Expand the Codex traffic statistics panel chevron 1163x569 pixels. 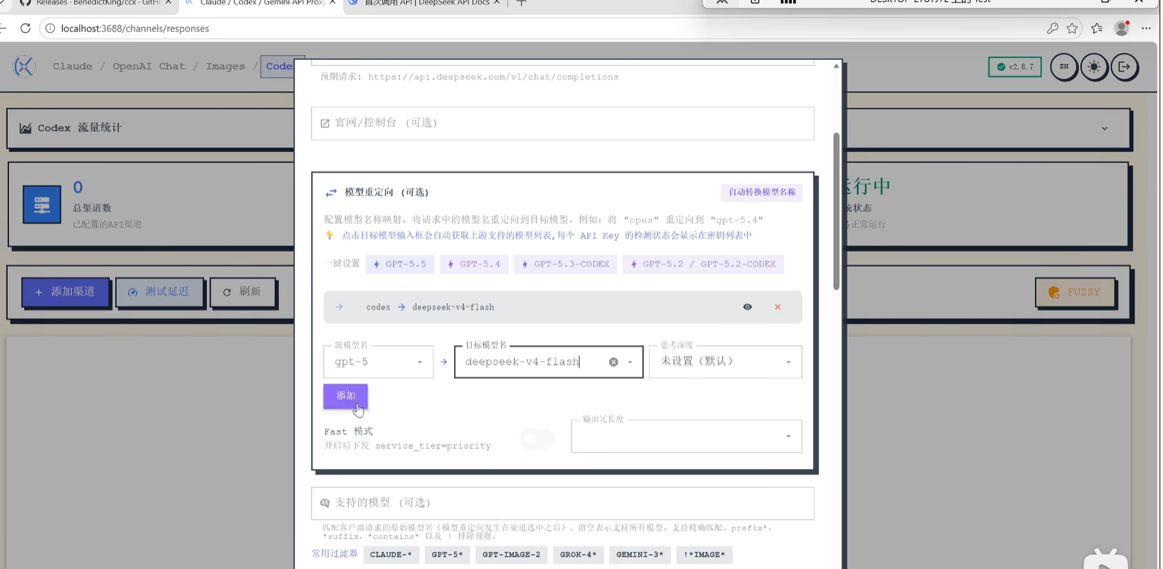click(x=1104, y=129)
